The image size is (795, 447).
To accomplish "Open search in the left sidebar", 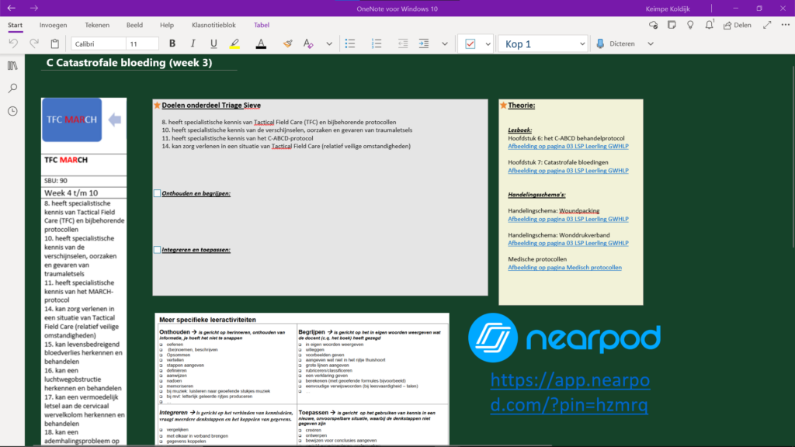I will (12, 88).
